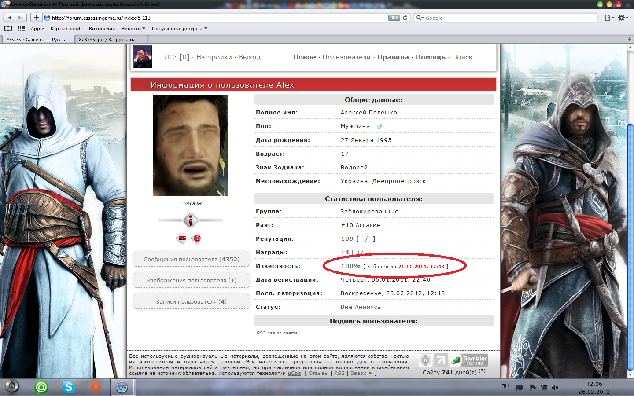Screen dimensions: 634x396
Task: Open the ЛС private messages link
Action: pyautogui.click(x=177, y=57)
